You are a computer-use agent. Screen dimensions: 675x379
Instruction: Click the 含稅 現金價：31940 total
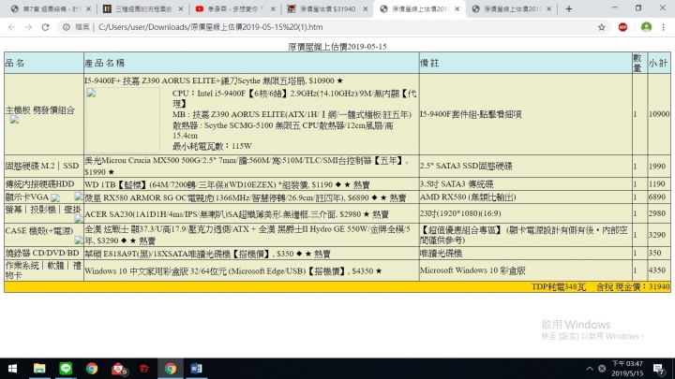click(x=633, y=287)
